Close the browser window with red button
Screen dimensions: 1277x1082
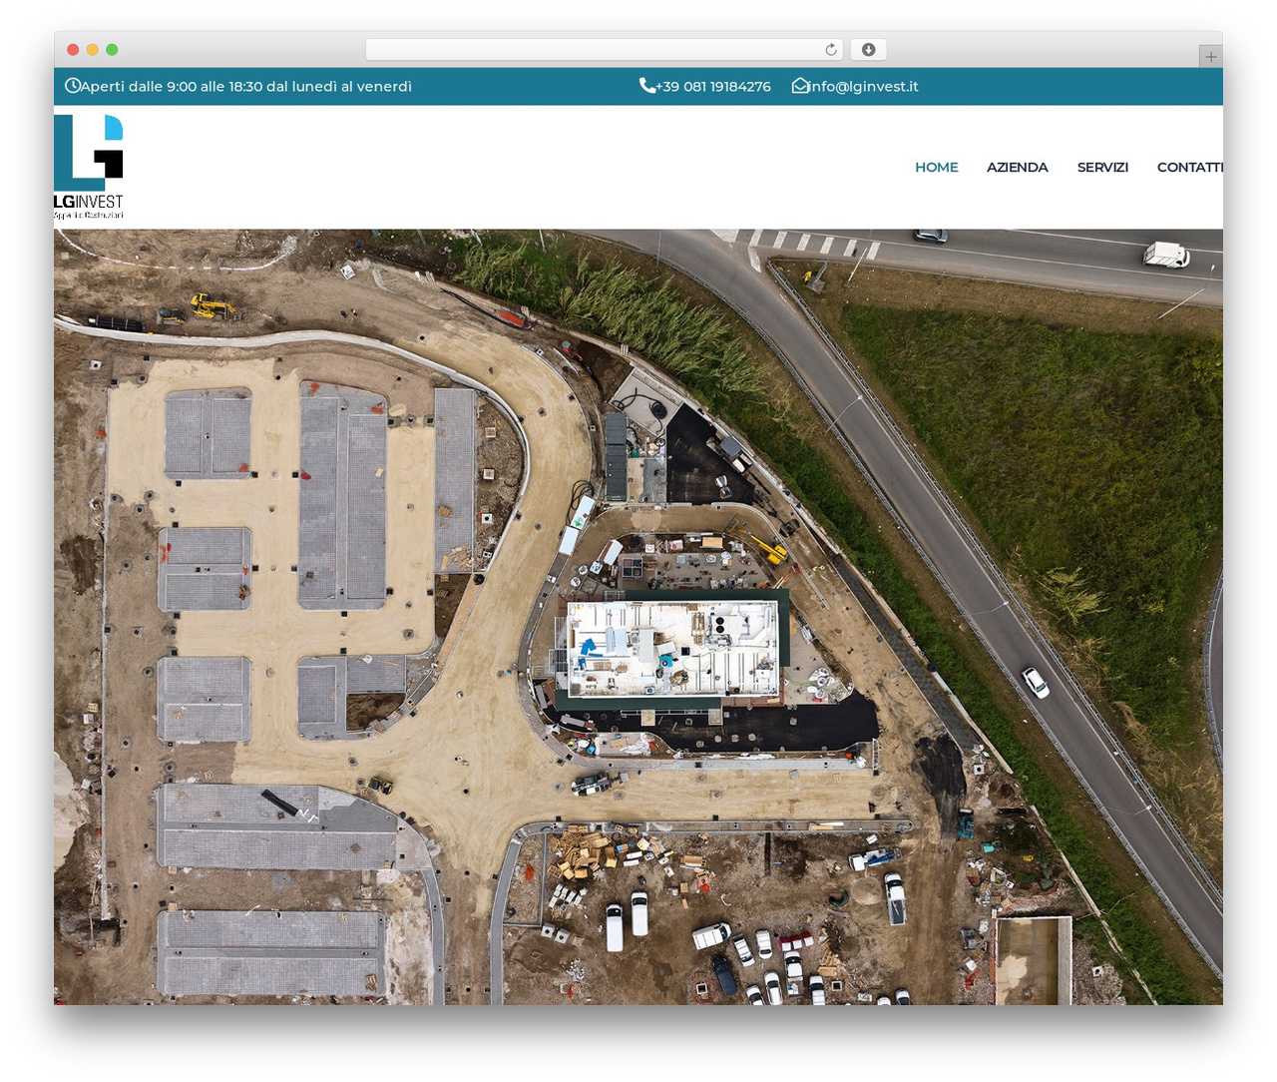click(x=73, y=50)
